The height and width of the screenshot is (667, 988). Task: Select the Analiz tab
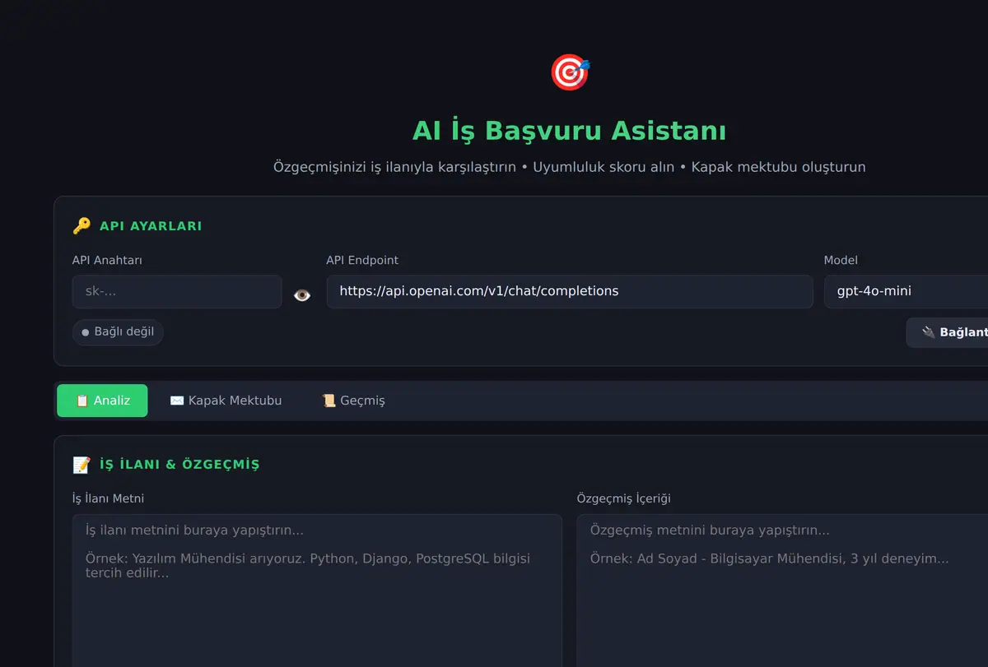click(102, 401)
